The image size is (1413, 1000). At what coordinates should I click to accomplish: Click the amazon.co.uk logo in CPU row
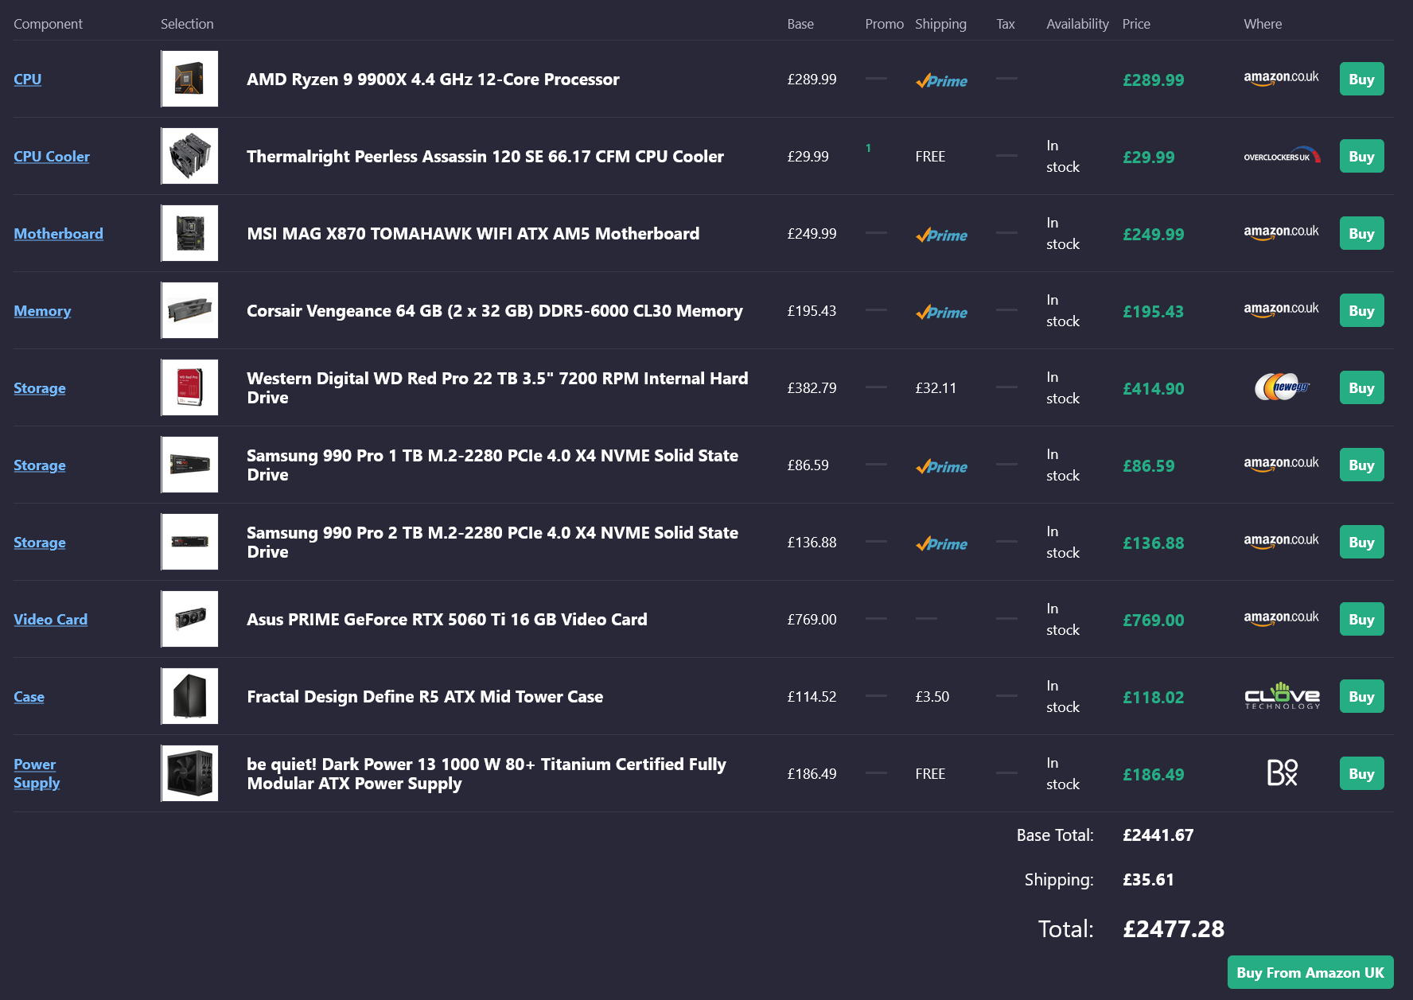coord(1281,78)
